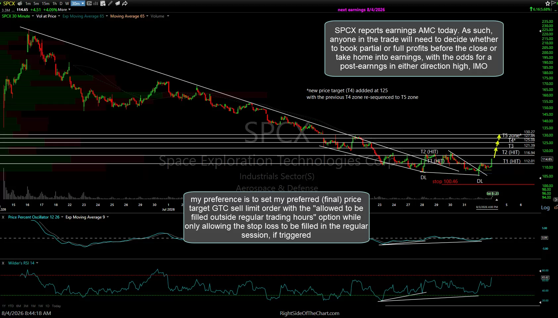
Task: Click the Est $-.23 earnings marker
Action: [x=492, y=194]
